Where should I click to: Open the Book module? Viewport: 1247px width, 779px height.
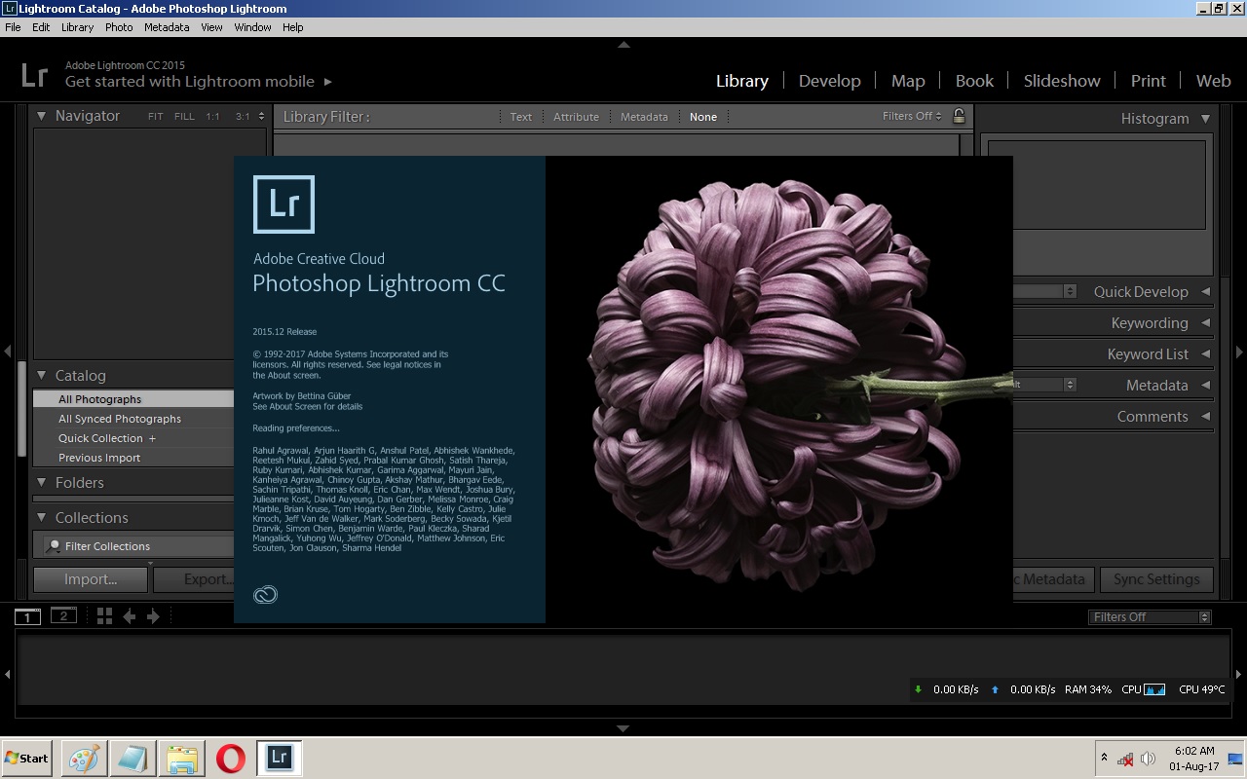tap(974, 81)
